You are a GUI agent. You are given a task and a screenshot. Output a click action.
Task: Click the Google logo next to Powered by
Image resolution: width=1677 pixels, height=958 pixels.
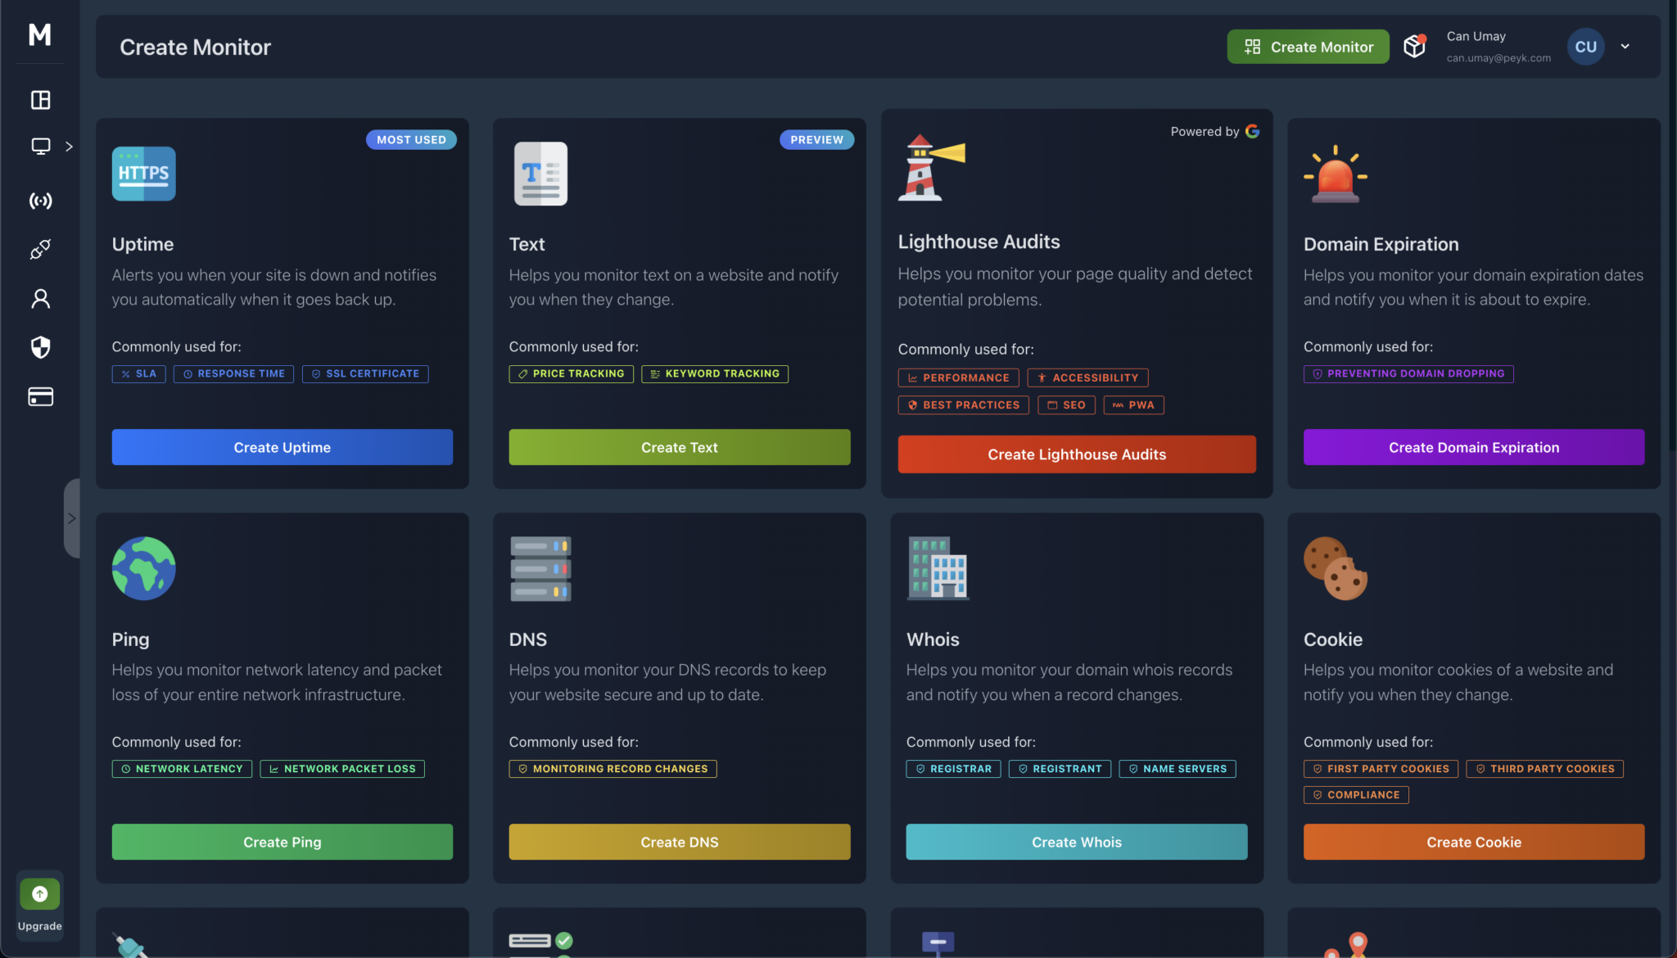point(1252,131)
